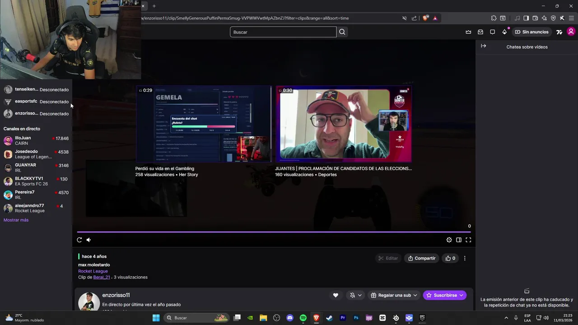Open the Beral_21 clip creator link
This screenshot has height=325, width=578.
click(102, 277)
